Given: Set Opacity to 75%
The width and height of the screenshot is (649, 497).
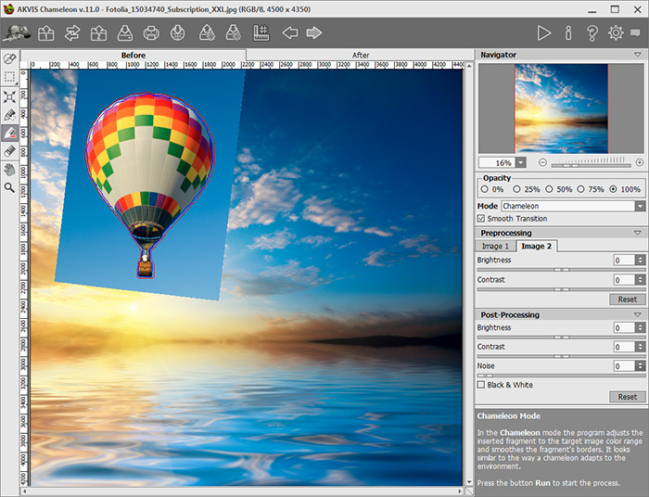Looking at the screenshot, I should pyautogui.click(x=580, y=189).
